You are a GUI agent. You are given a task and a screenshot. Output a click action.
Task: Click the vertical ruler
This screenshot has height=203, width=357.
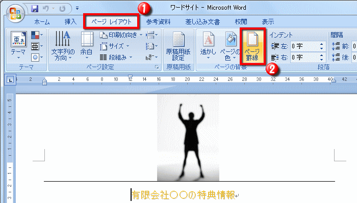10,148
